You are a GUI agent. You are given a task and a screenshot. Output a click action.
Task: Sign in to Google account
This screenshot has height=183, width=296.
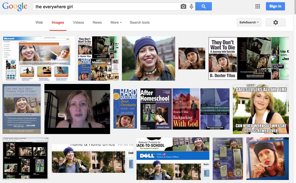[x=275, y=6]
